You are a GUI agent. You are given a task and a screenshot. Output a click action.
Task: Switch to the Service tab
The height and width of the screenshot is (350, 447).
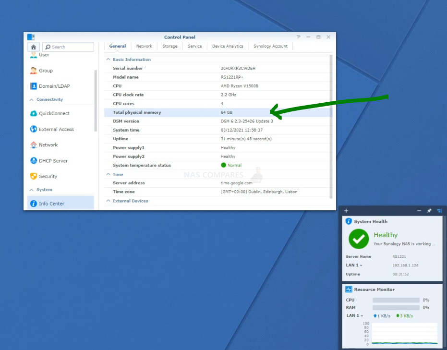click(195, 46)
